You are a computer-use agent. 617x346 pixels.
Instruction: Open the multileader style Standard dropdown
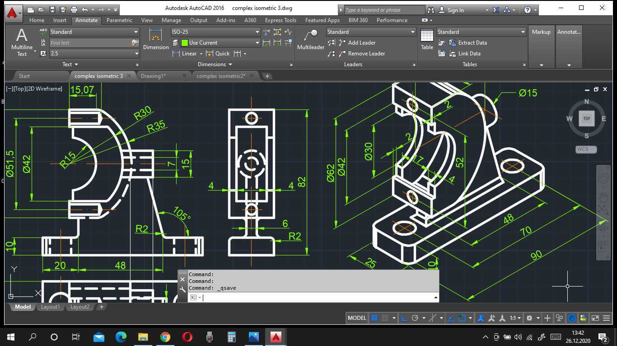coord(371,32)
